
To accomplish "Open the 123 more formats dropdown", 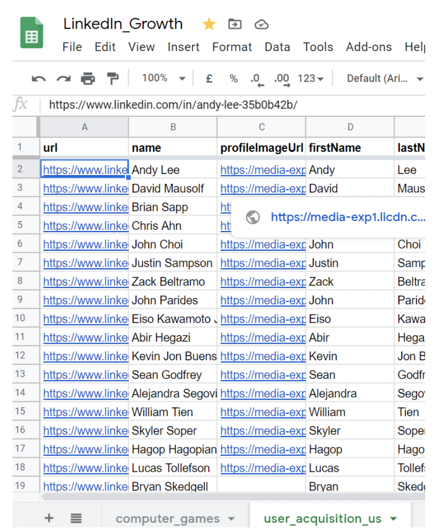I will pyautogui.click(x=311, y=78).
